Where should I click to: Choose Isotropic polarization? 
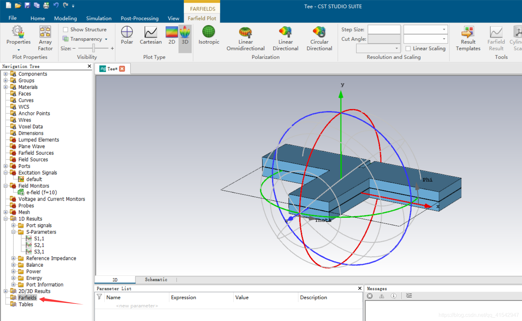(x=209, y=35)
